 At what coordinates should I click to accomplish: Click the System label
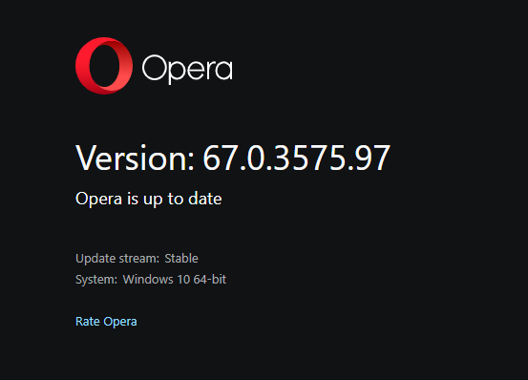96,280
